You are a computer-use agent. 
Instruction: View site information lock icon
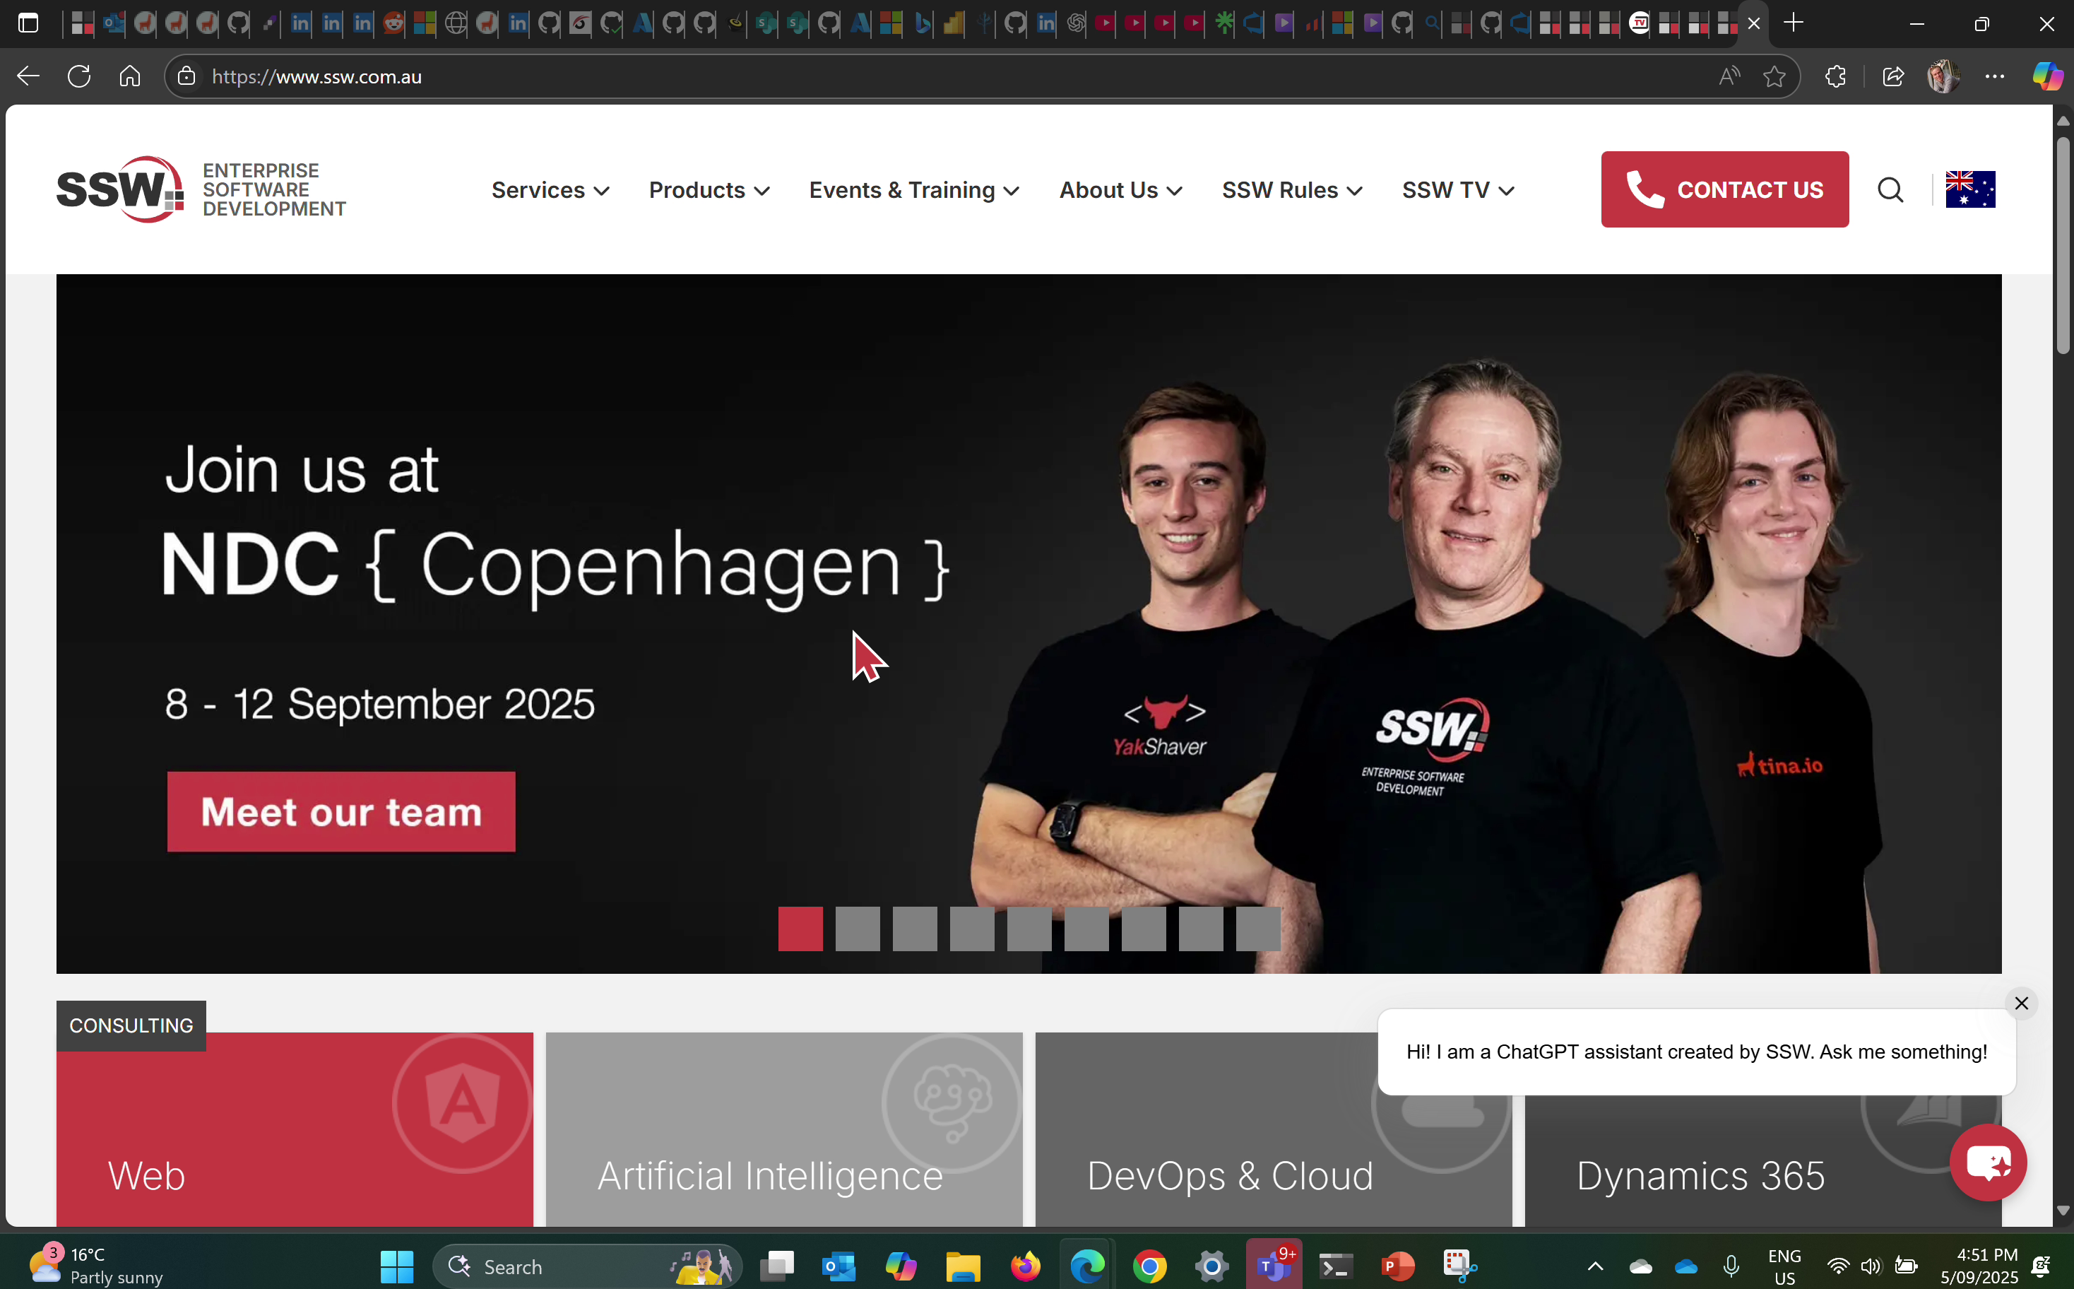[186, 77]
